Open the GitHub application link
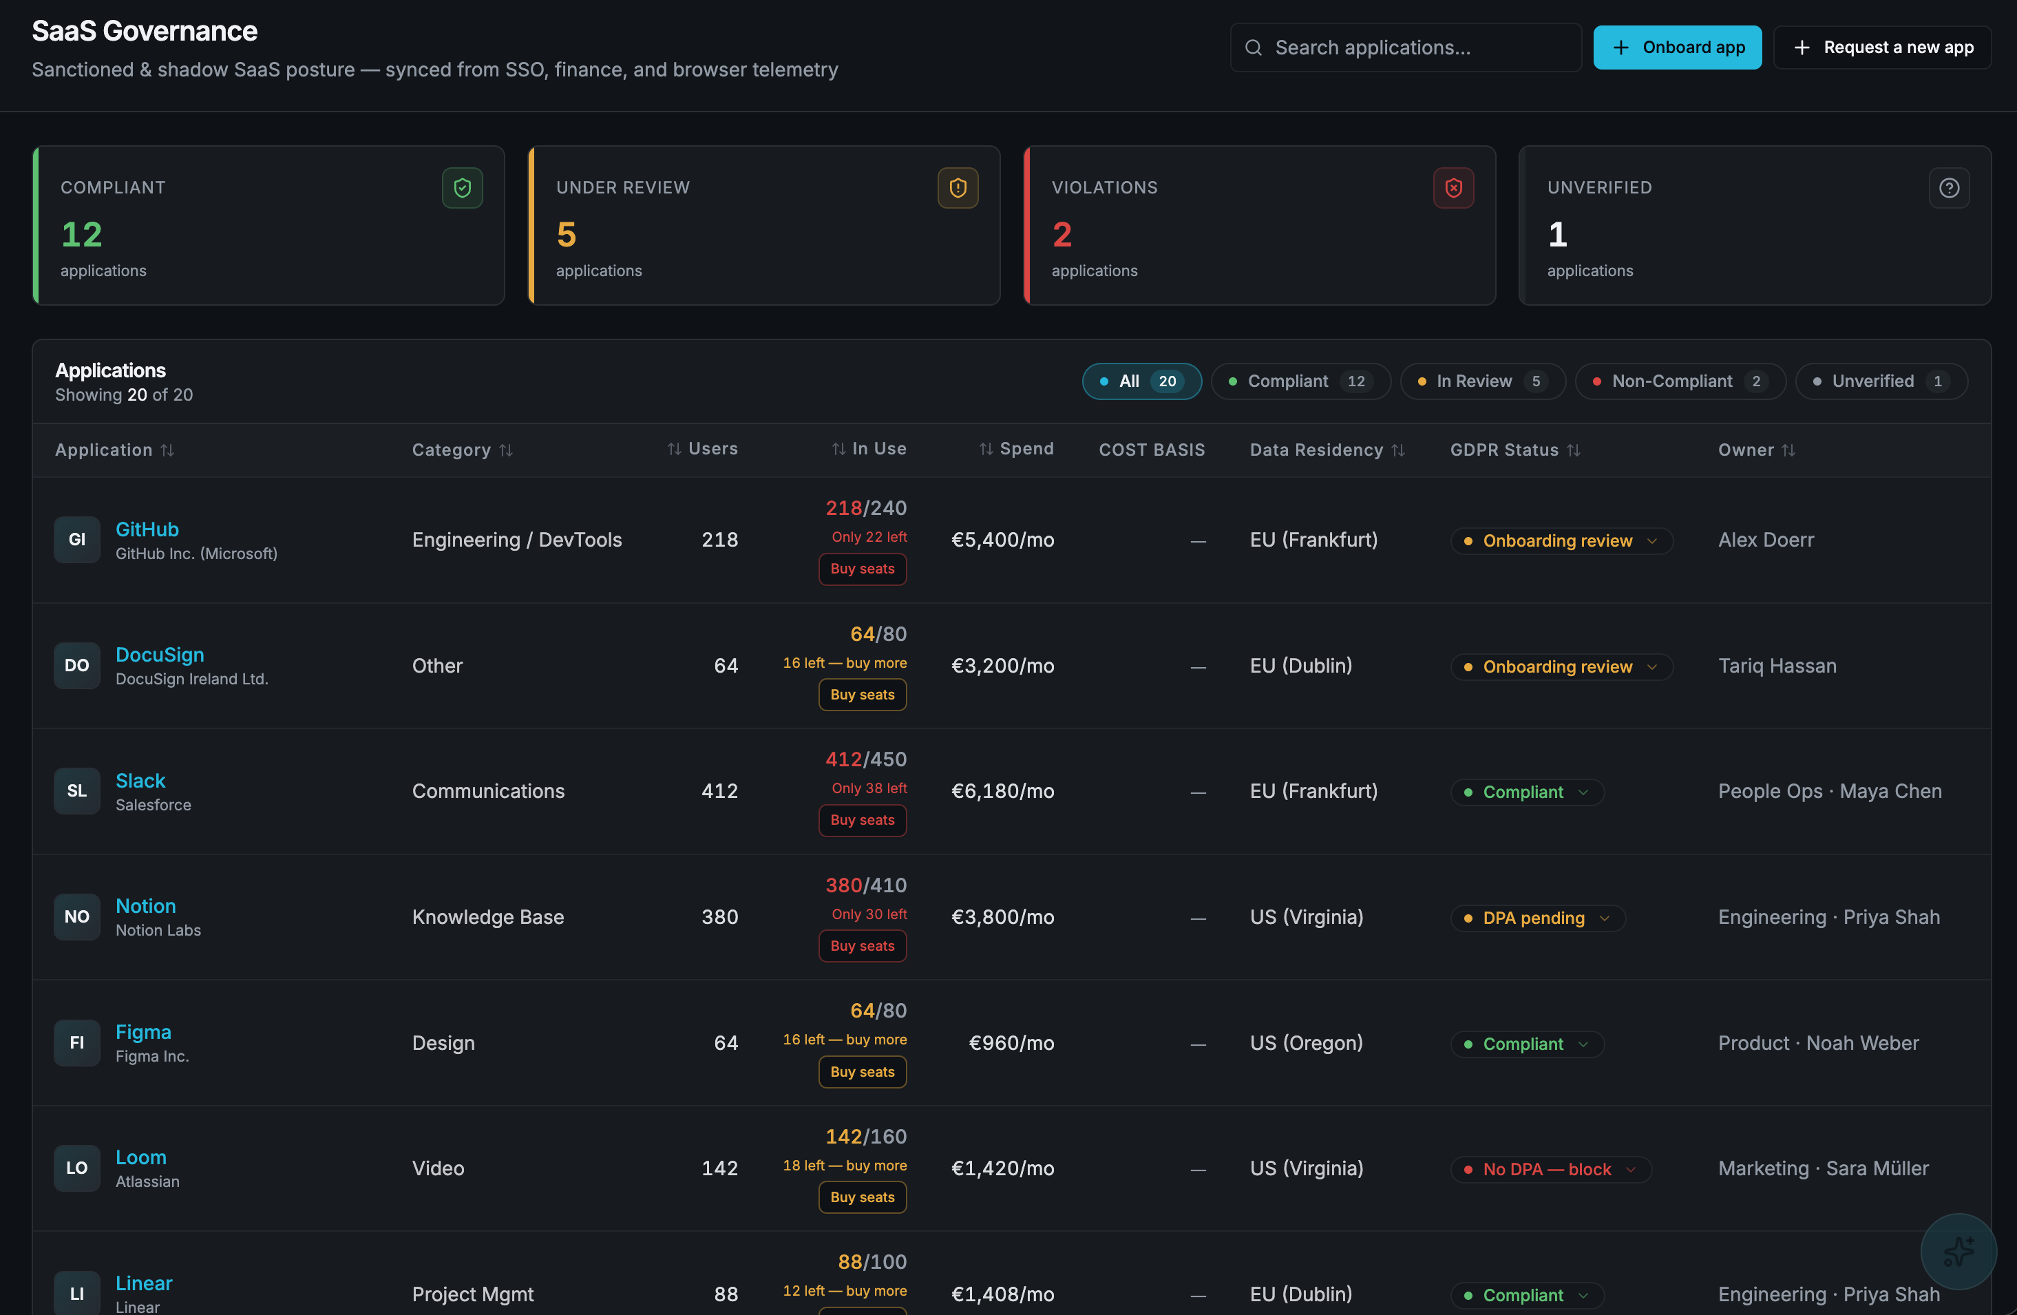The image size is (2017, 1315). pyautogui.click(x=147, y=529)
